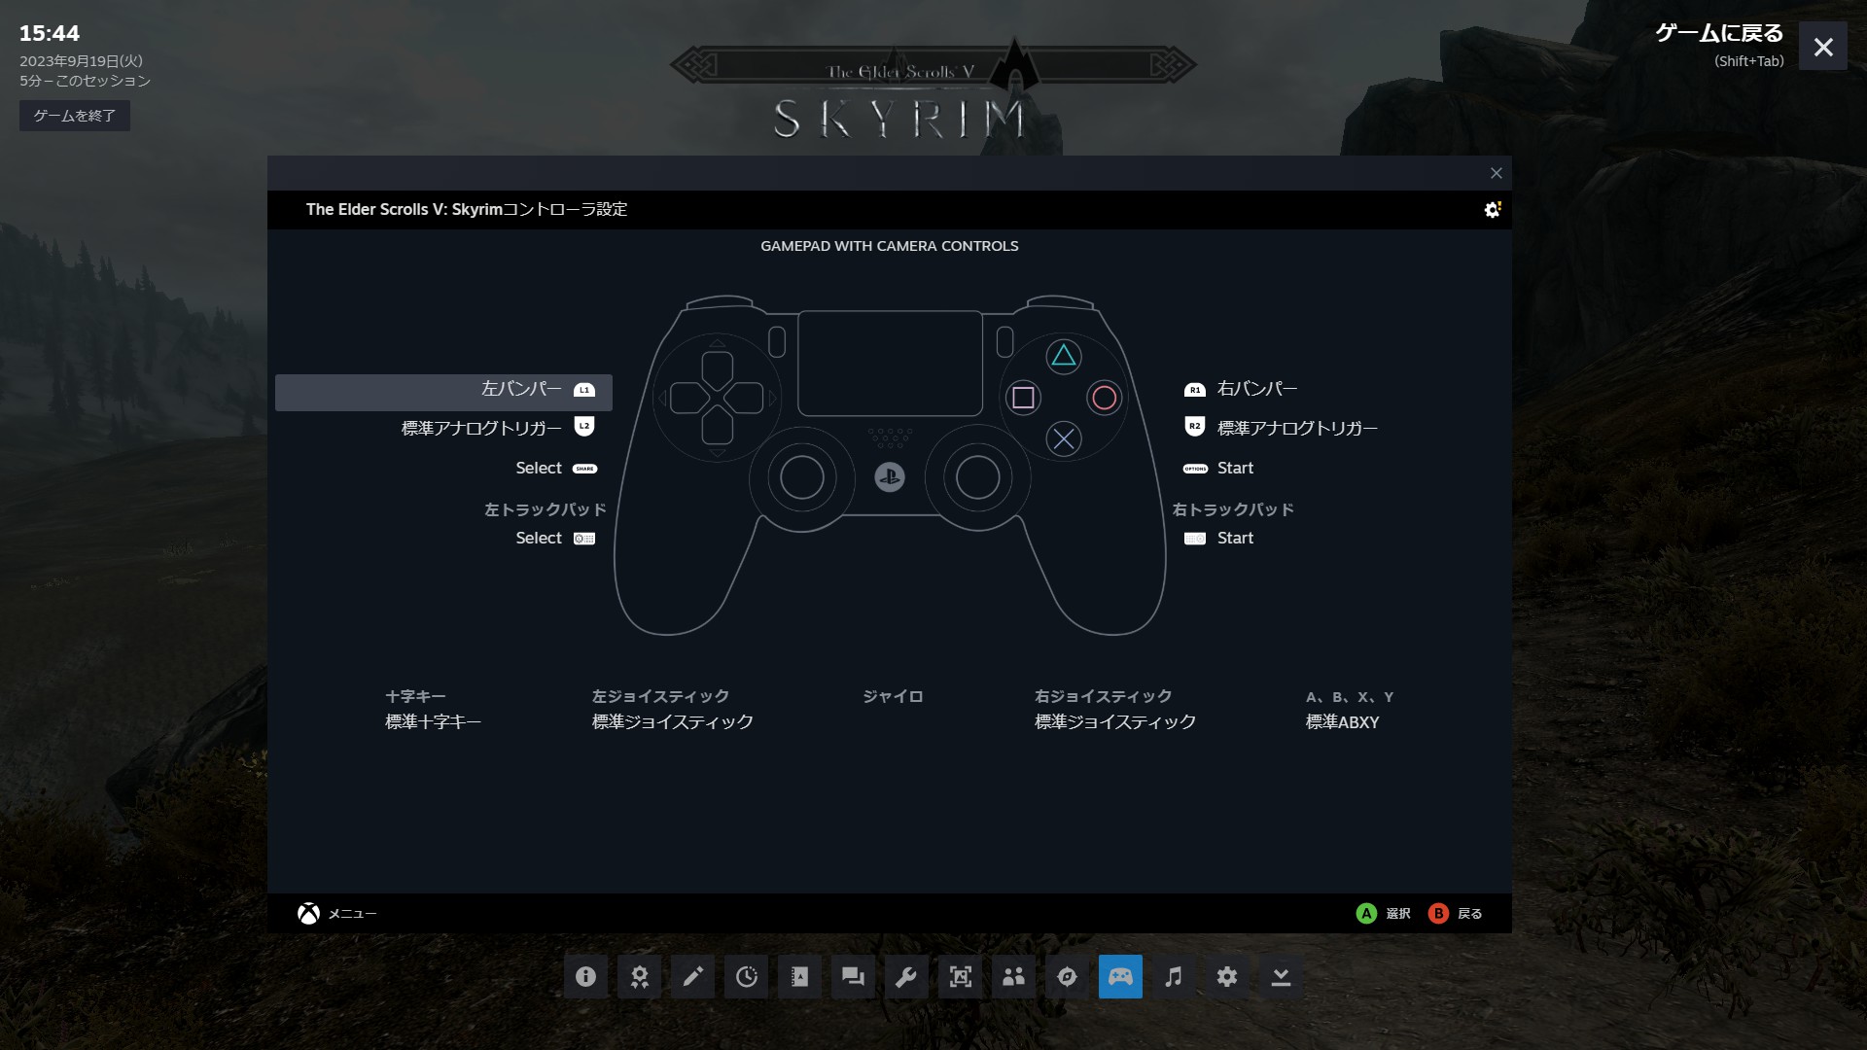Screen dimensions: 1867x1050
Task: Click the ゲームを終了 button
Action: tap(75, 116)
